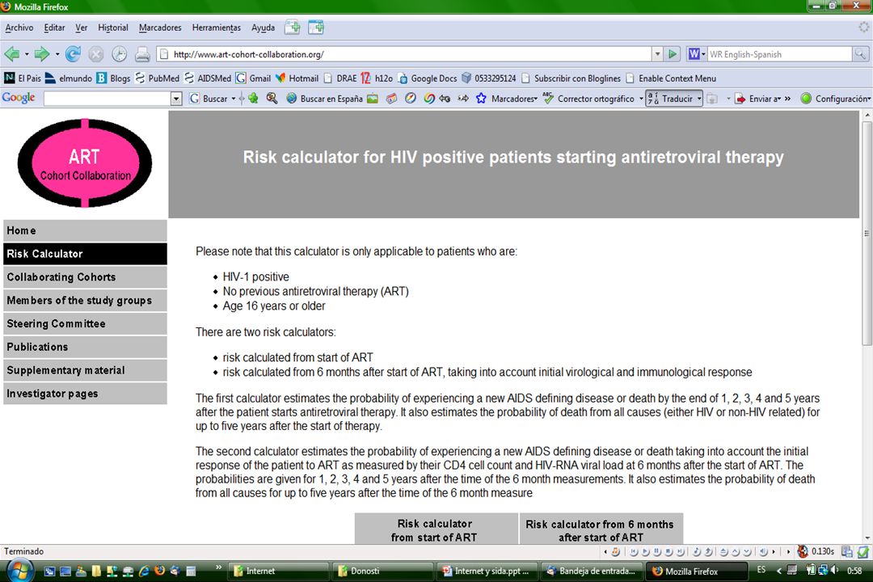This screenshot has width=873, height=582.
Task: Click the page vertical scrollbar thumb
Action: (x=867, y=234)
